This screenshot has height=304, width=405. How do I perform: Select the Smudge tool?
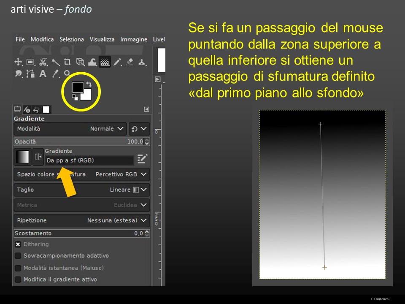tap(18, 74)
